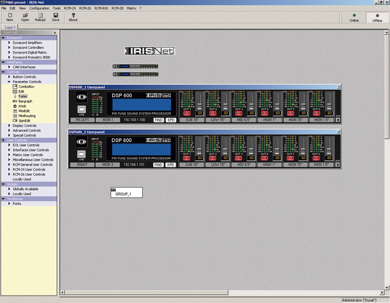This screenshot has width=390, height=303.
Task: Collapse the Dynacord section
Action: point(3,38)
